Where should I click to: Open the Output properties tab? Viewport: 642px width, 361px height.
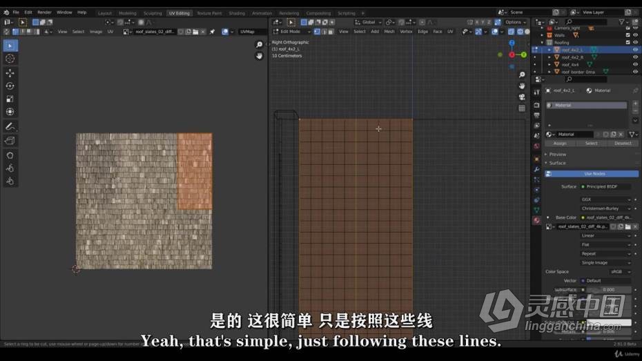tap(536, 115)
